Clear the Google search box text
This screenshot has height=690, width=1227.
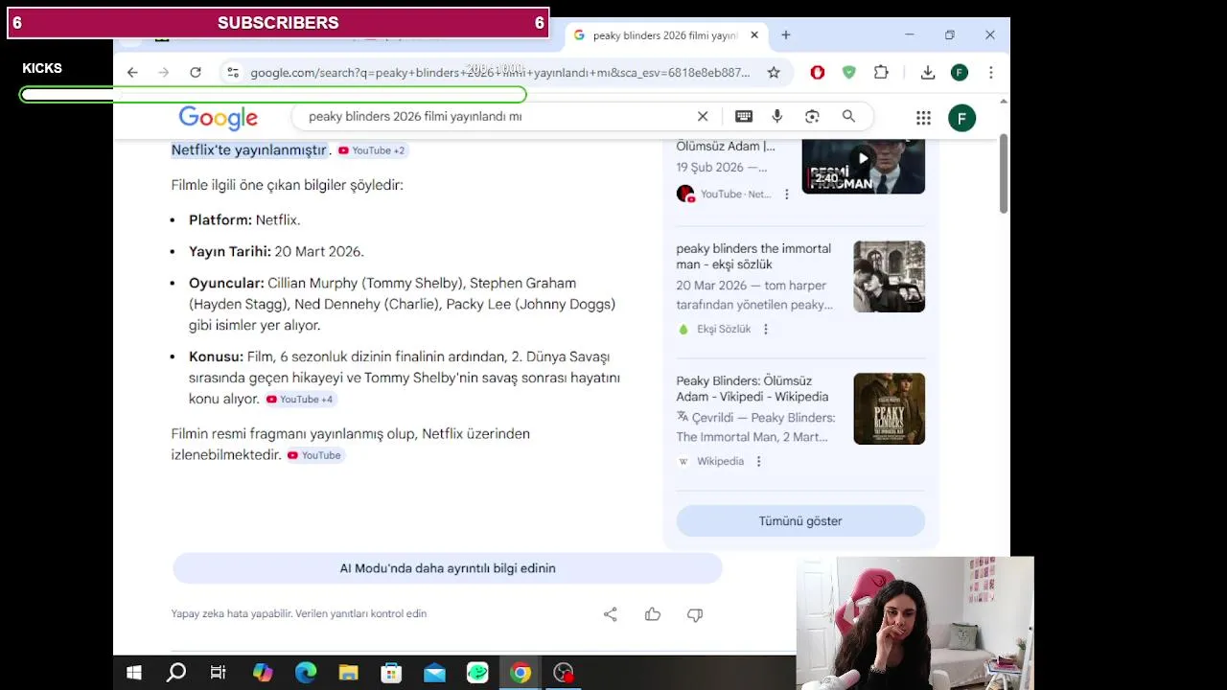tap(703, 116)
